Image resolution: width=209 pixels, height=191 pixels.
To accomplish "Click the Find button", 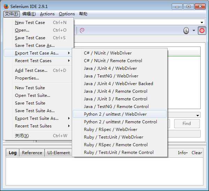I will coord(187,124).
